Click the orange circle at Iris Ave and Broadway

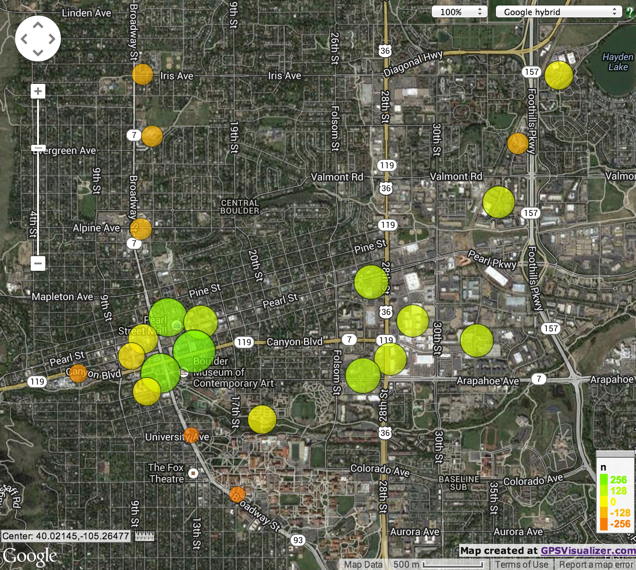(x=142, y=74)
